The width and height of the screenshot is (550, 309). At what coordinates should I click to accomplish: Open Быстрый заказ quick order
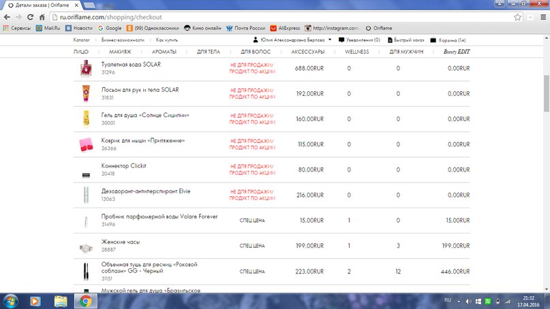(406, 40)
